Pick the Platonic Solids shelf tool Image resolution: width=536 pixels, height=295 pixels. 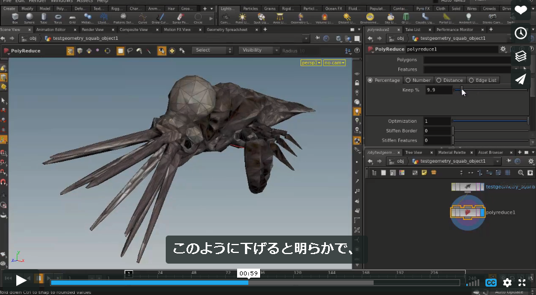(x=124, y=18)
